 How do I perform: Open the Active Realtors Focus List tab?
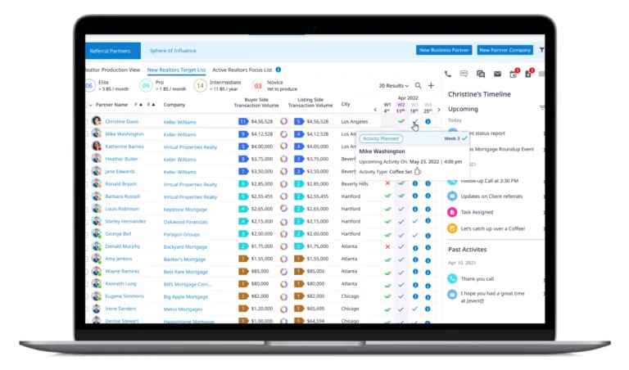tap(242, 70)
